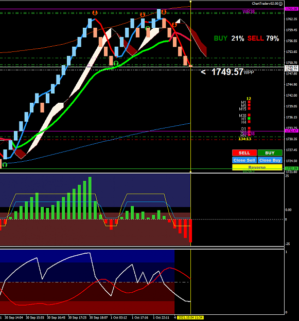This screenshot has width=299, height=321.
Task: Click the yellow 134:13 countdown timer
Action: [244, 139]
